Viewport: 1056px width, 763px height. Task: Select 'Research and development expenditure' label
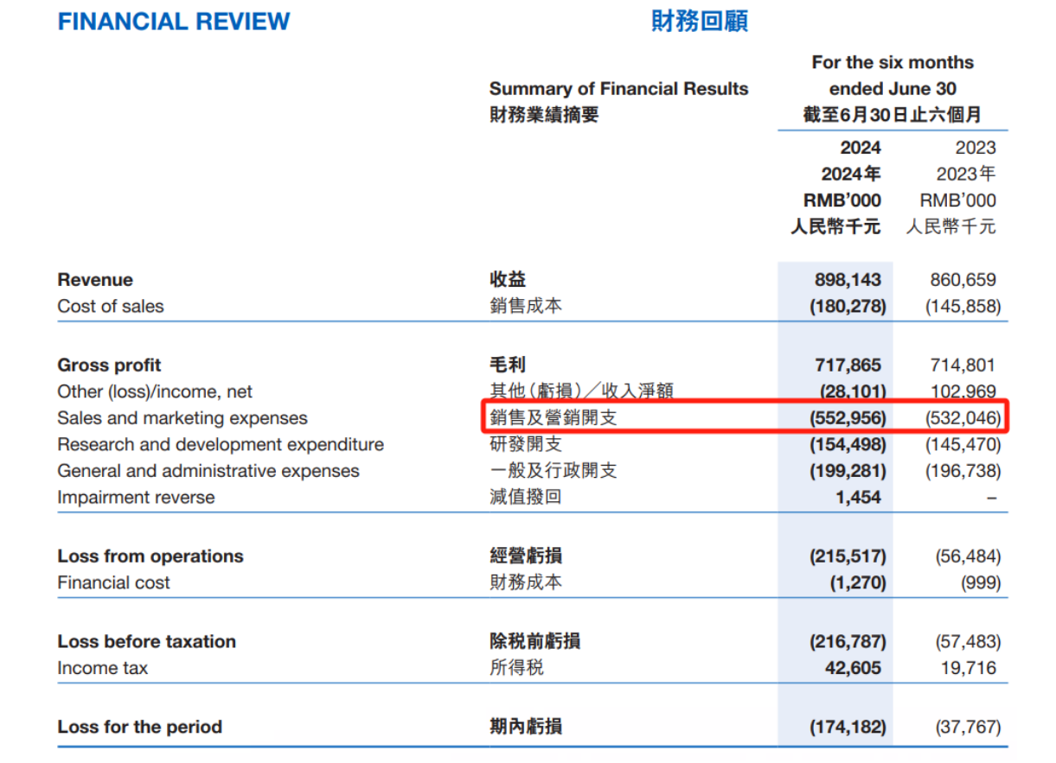click(x=221, y=445)
